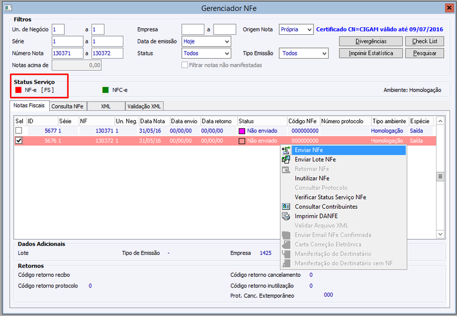457x316 pixels.
Task: Click the Imprimir DANFE printer icon
Action: point(286,216)
